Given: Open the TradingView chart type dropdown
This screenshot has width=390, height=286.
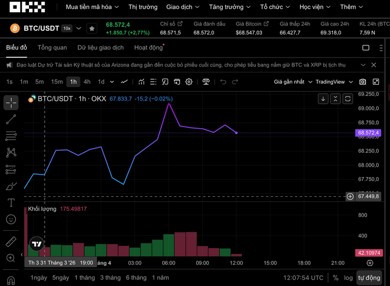Looking at the screenshot, I should tap(334, 82).
